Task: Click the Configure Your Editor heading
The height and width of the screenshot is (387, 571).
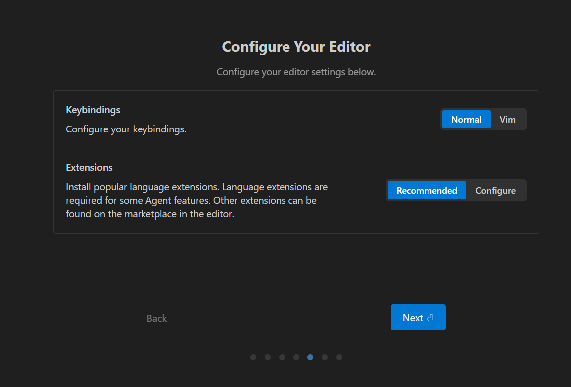Action: (296, 47)
